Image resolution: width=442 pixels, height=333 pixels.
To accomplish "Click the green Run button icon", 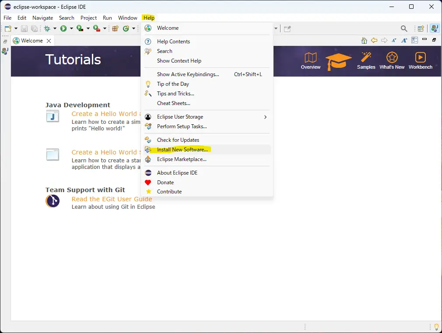I will (63, 28).
